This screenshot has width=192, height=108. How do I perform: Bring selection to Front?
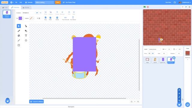click(x=69, y=13)
